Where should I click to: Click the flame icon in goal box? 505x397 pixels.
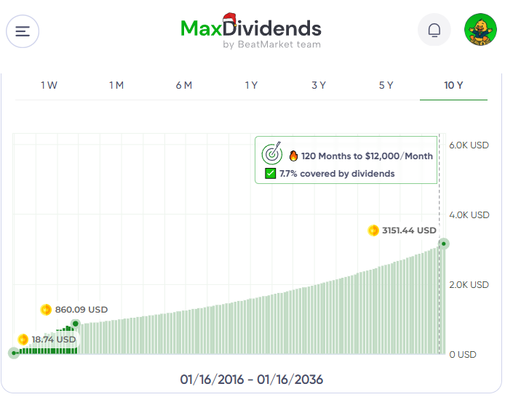[293, 156]
